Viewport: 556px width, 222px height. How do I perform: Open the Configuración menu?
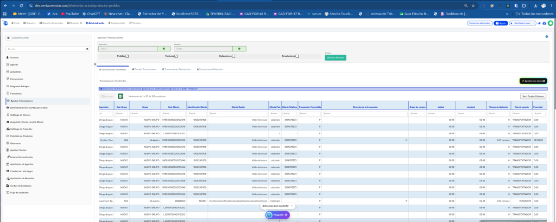click(x=117, y=23)
